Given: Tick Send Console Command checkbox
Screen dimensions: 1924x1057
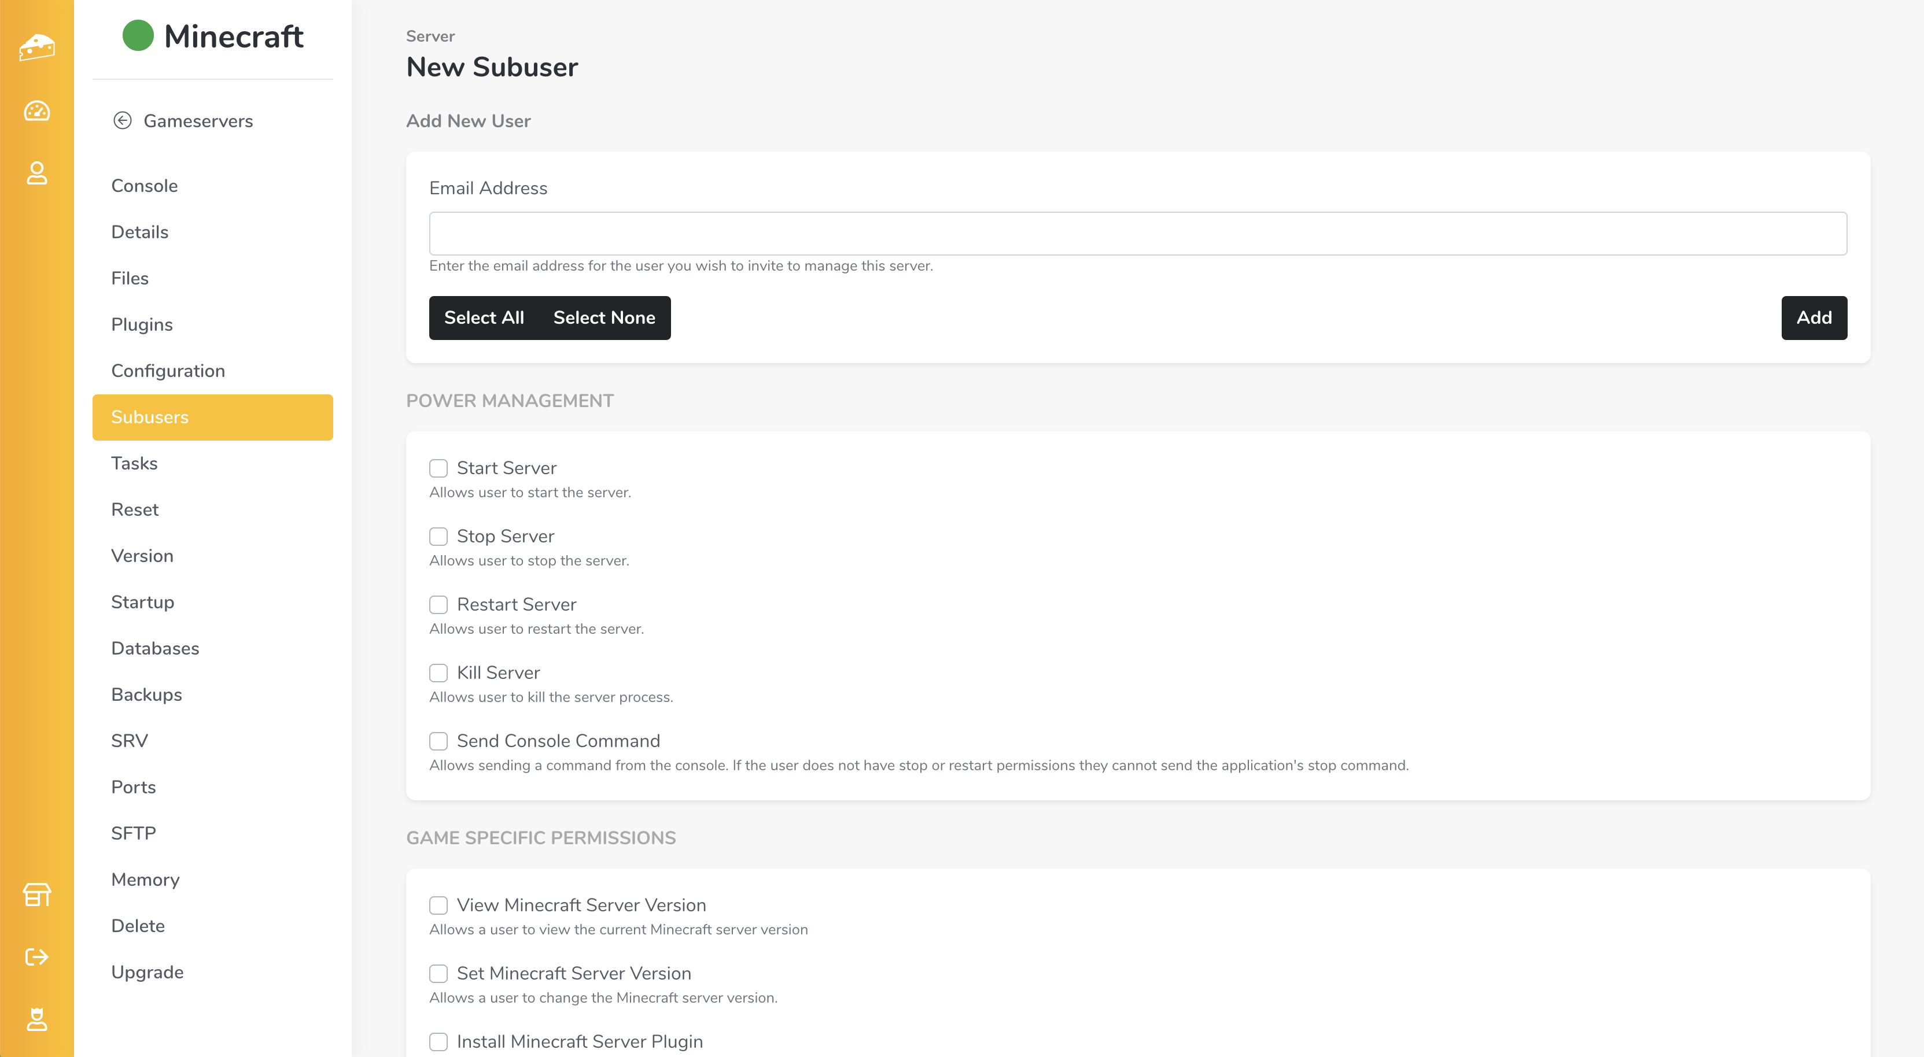Looking at the screenshot, I should 438,741.
